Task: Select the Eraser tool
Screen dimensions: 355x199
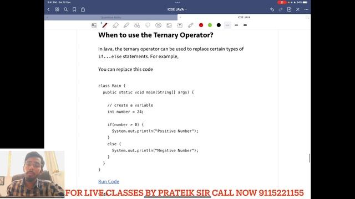Action: coord(115,25)
